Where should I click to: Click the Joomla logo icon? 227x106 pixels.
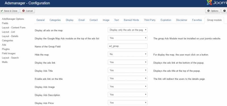point(209,3)
